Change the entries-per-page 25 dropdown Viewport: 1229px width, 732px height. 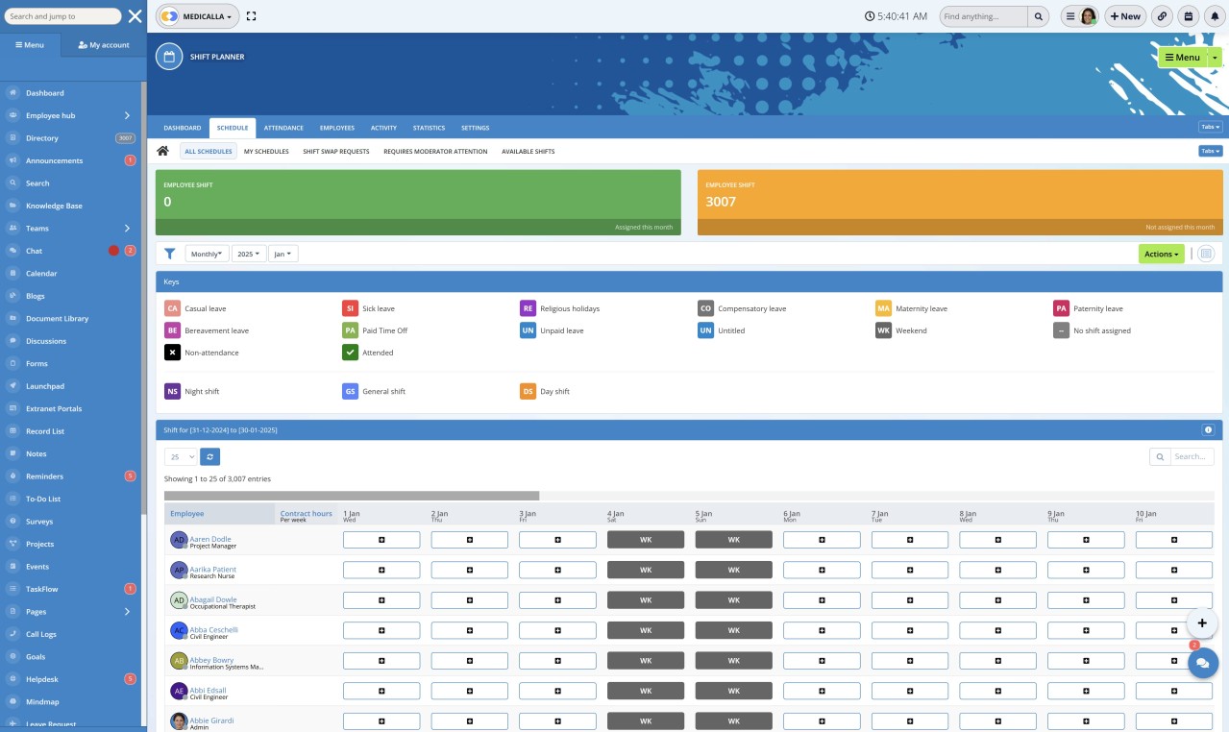point(179,456)
